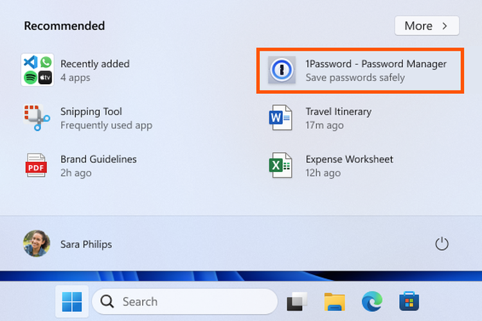Open the Expense Worksheet file title
Viewport: 482px width, 321px height.
(349, 159)
